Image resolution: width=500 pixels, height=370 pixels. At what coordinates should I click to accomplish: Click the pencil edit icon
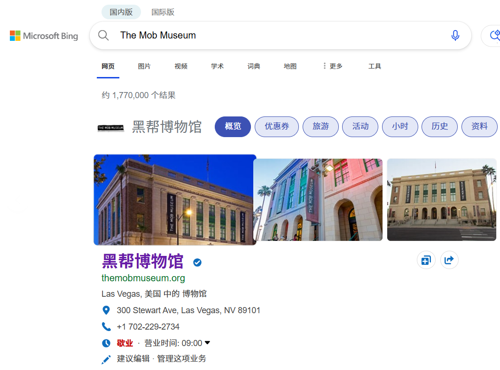(106, 360)
